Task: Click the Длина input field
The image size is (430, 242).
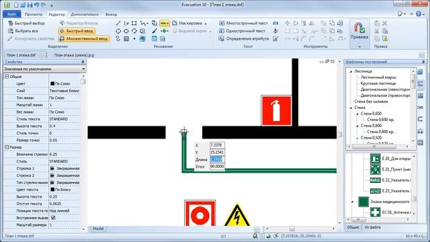Action: coord(217,159)
